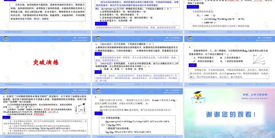The image size is (275, 138).
Task: Click option A.若吸收的热量增大一倍 in 例3
Action: tap(123, 12)
